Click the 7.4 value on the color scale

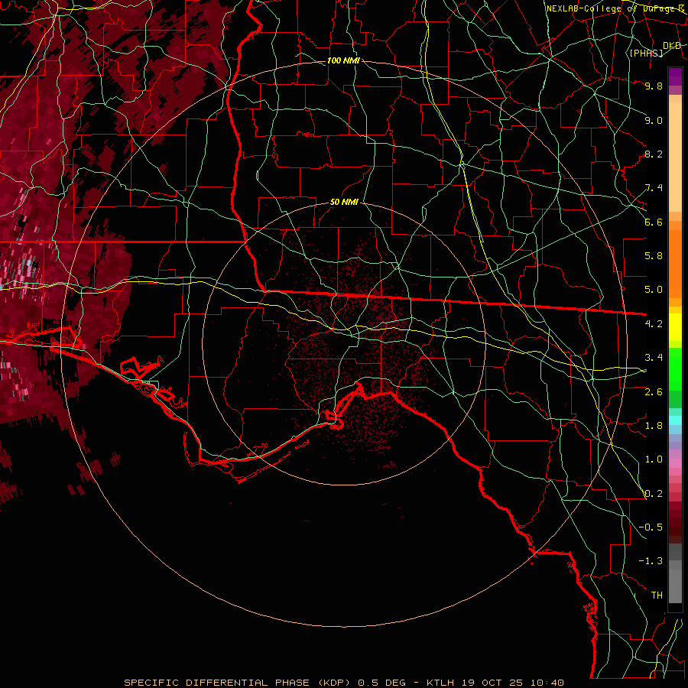coord(654,188)
